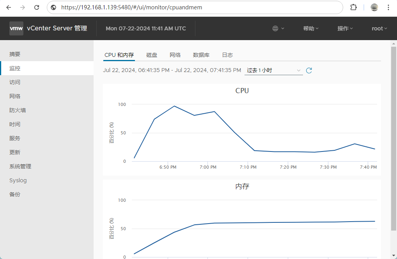Click the 内存 chart title
The height and width of the screenshot is (259, 397).
click(242, 187)
